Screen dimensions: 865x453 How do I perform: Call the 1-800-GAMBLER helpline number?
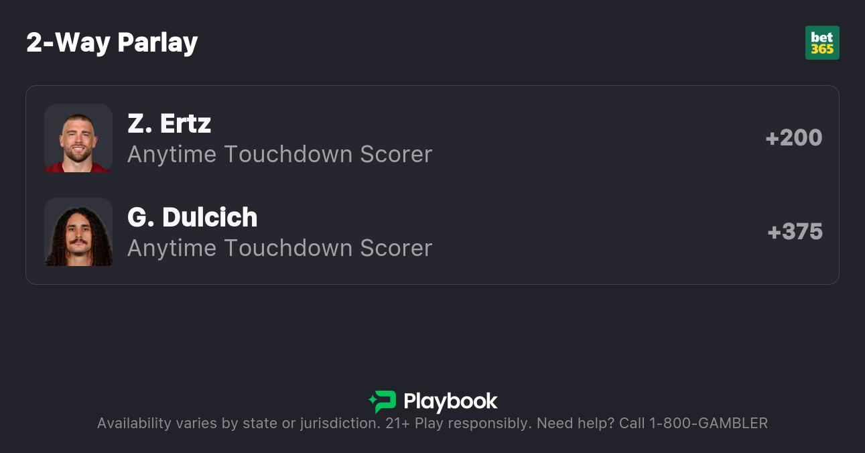[x=708, y=424]
